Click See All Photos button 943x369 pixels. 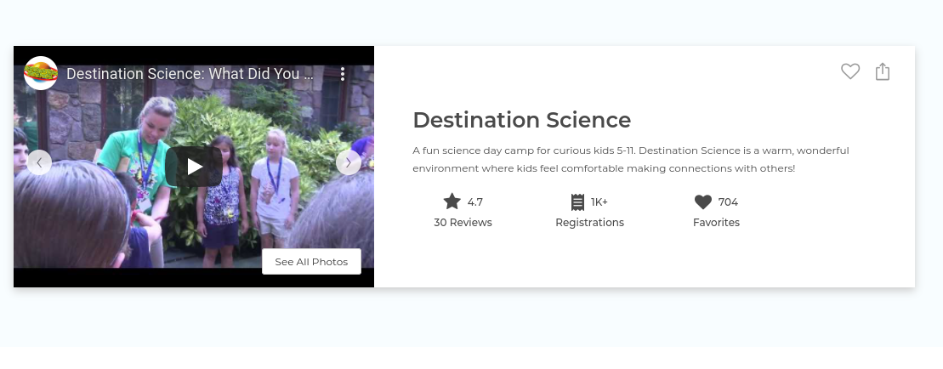click(311, 261)
